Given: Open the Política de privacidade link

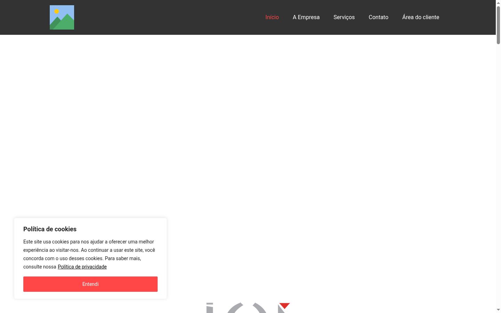Looking at the screenshot, I should coord(82,267).
